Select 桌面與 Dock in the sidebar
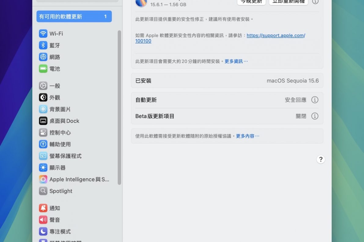The image size is (364, 242). pyautogui.click(x=64, y=121)
